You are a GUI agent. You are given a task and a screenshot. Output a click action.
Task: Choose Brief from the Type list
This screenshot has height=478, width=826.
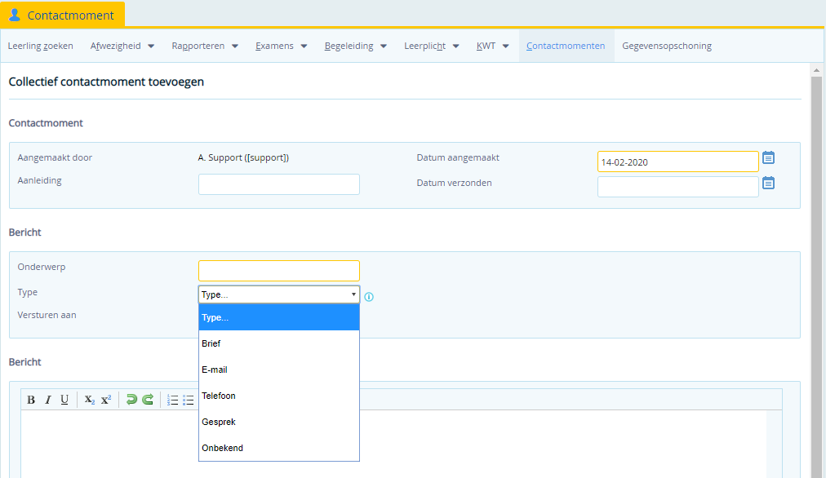click(279, 343)
